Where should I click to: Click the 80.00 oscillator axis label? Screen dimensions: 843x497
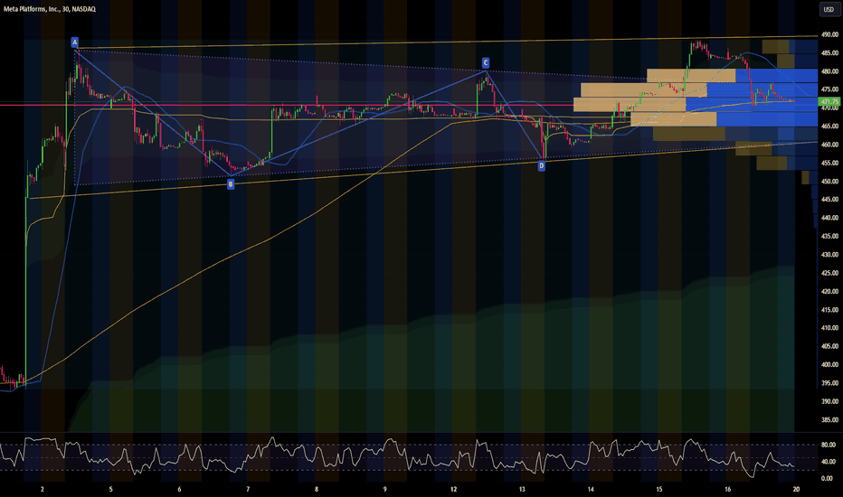[829, 445]
